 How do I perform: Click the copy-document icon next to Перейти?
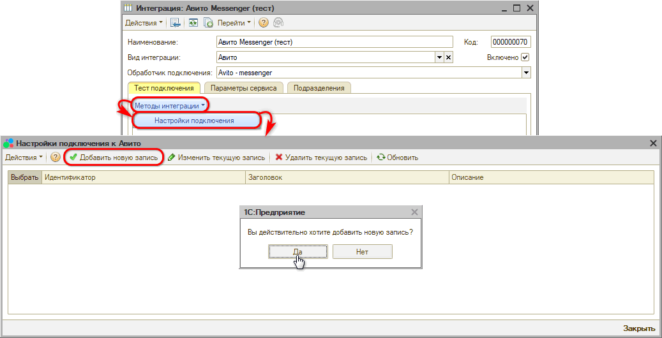click(x=207, y=23)
